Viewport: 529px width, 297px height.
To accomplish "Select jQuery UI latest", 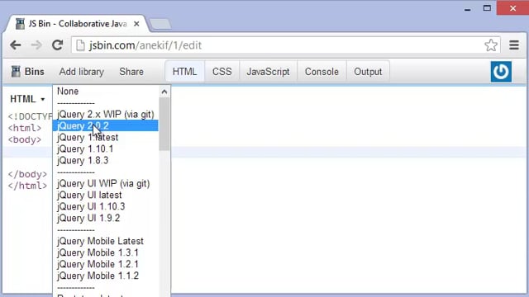I will point(105,195).
